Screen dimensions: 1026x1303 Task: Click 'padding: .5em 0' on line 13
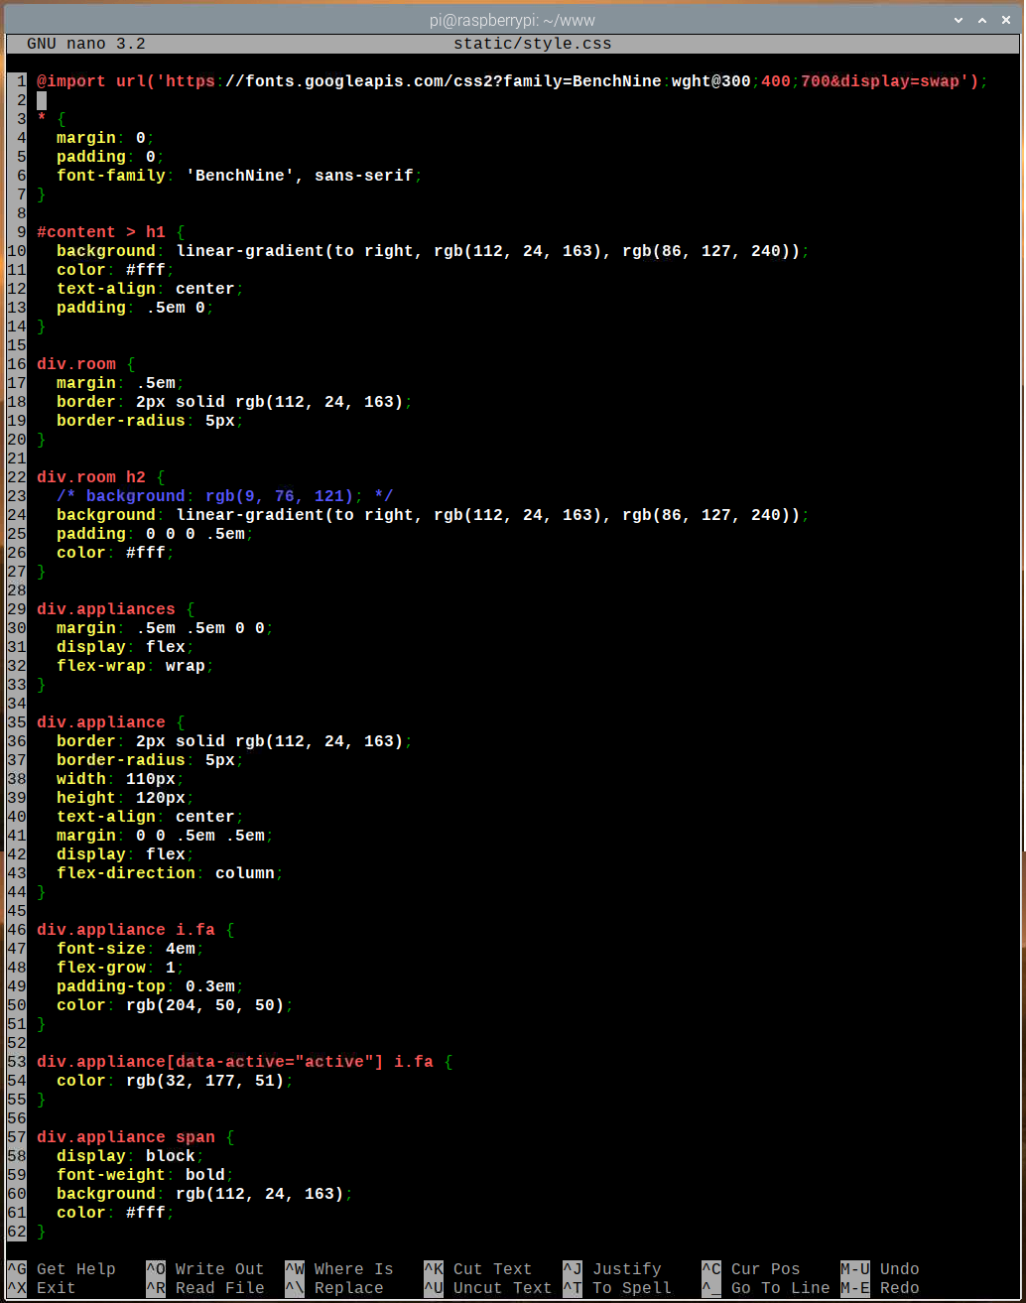[136, 308]
